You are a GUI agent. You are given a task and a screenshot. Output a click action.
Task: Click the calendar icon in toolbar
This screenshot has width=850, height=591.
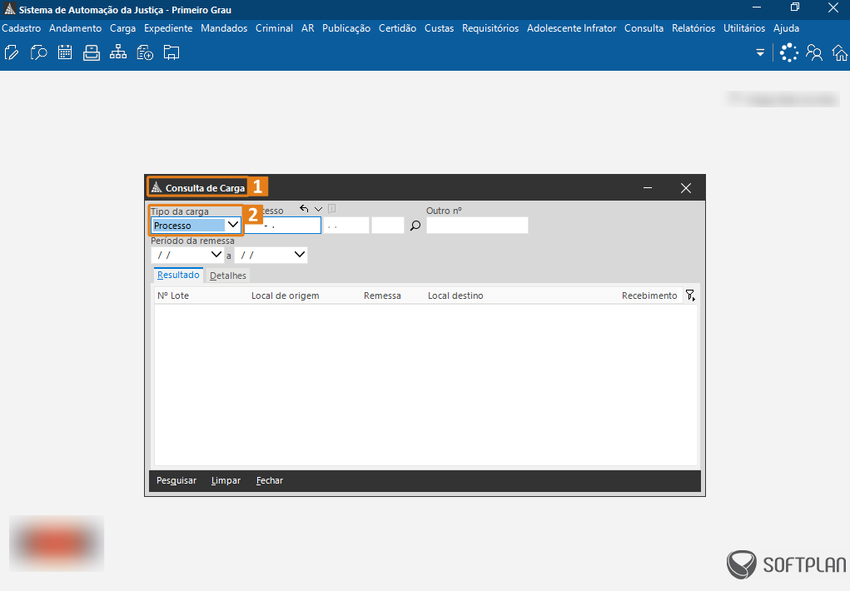65,53
